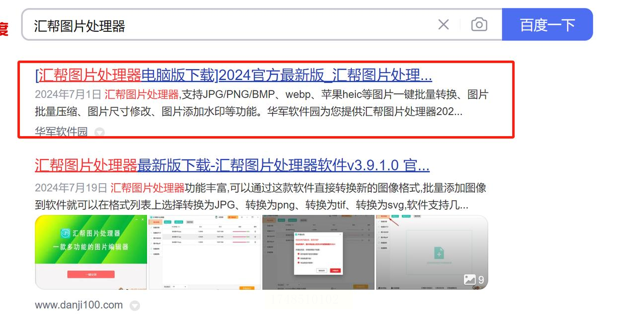Open the file list screenshot thumbnail

[x=205, y=252]
